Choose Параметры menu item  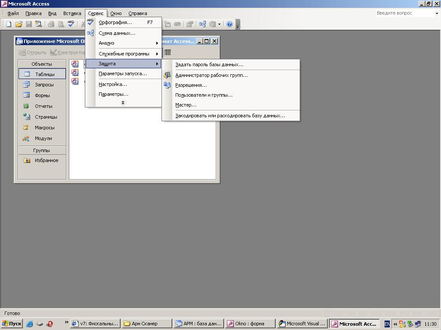point(123,94)
